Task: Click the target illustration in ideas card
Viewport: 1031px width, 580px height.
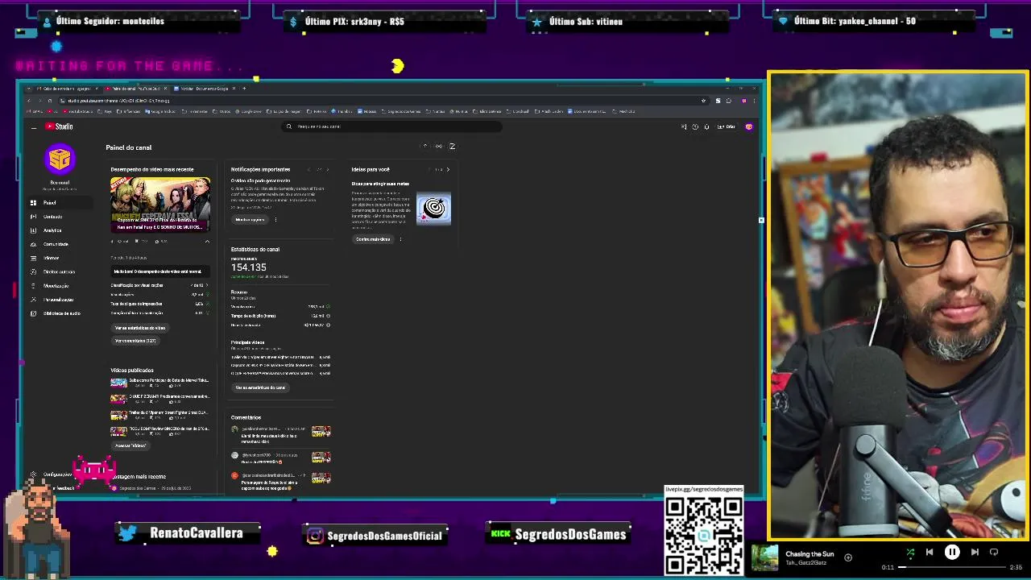Action: 434,209
